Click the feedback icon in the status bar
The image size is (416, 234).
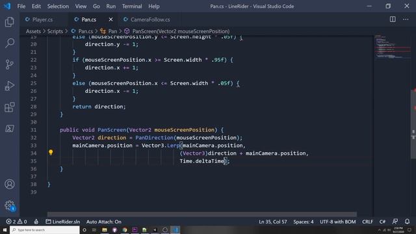pos(395,221)
